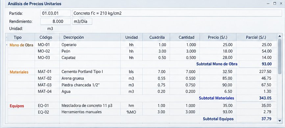Maximize the Análisis de Precios Unitarios window
This screenshot has height=128, width=285.
[x=274, y=4]
